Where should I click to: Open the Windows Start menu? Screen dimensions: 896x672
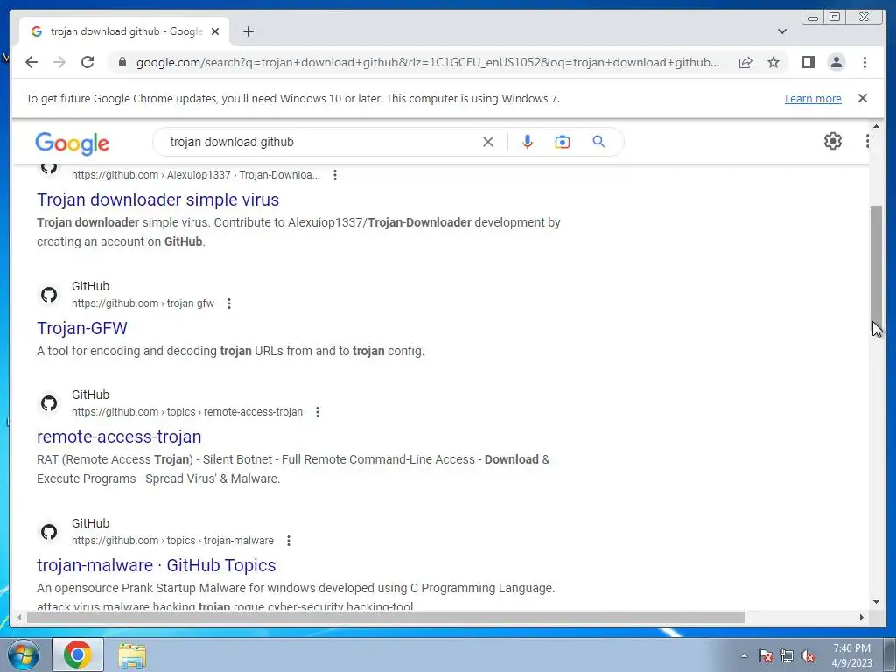[24, 654]
